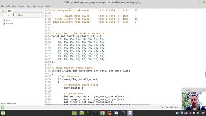The height and width of the screenshot is (116, 206).
Task: Switch to the text editor taskbar item
Action: (130, 113)
